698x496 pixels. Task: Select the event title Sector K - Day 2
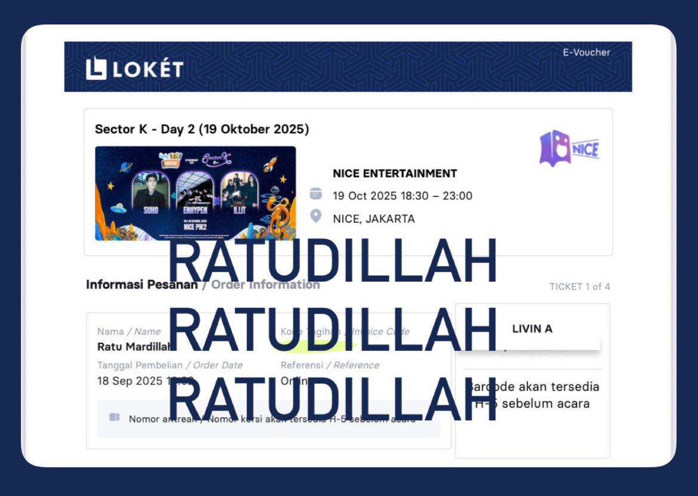[x=202, y=129]
